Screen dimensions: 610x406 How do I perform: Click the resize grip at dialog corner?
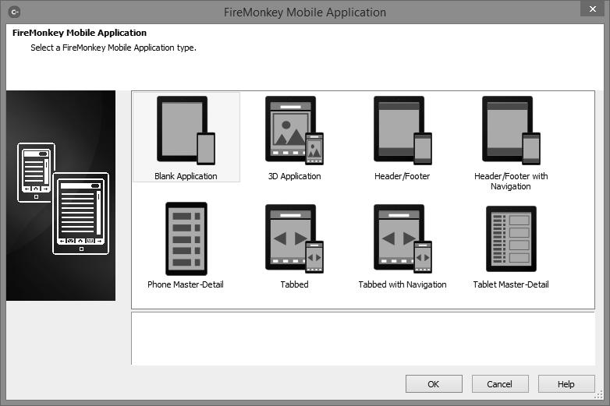599,395
